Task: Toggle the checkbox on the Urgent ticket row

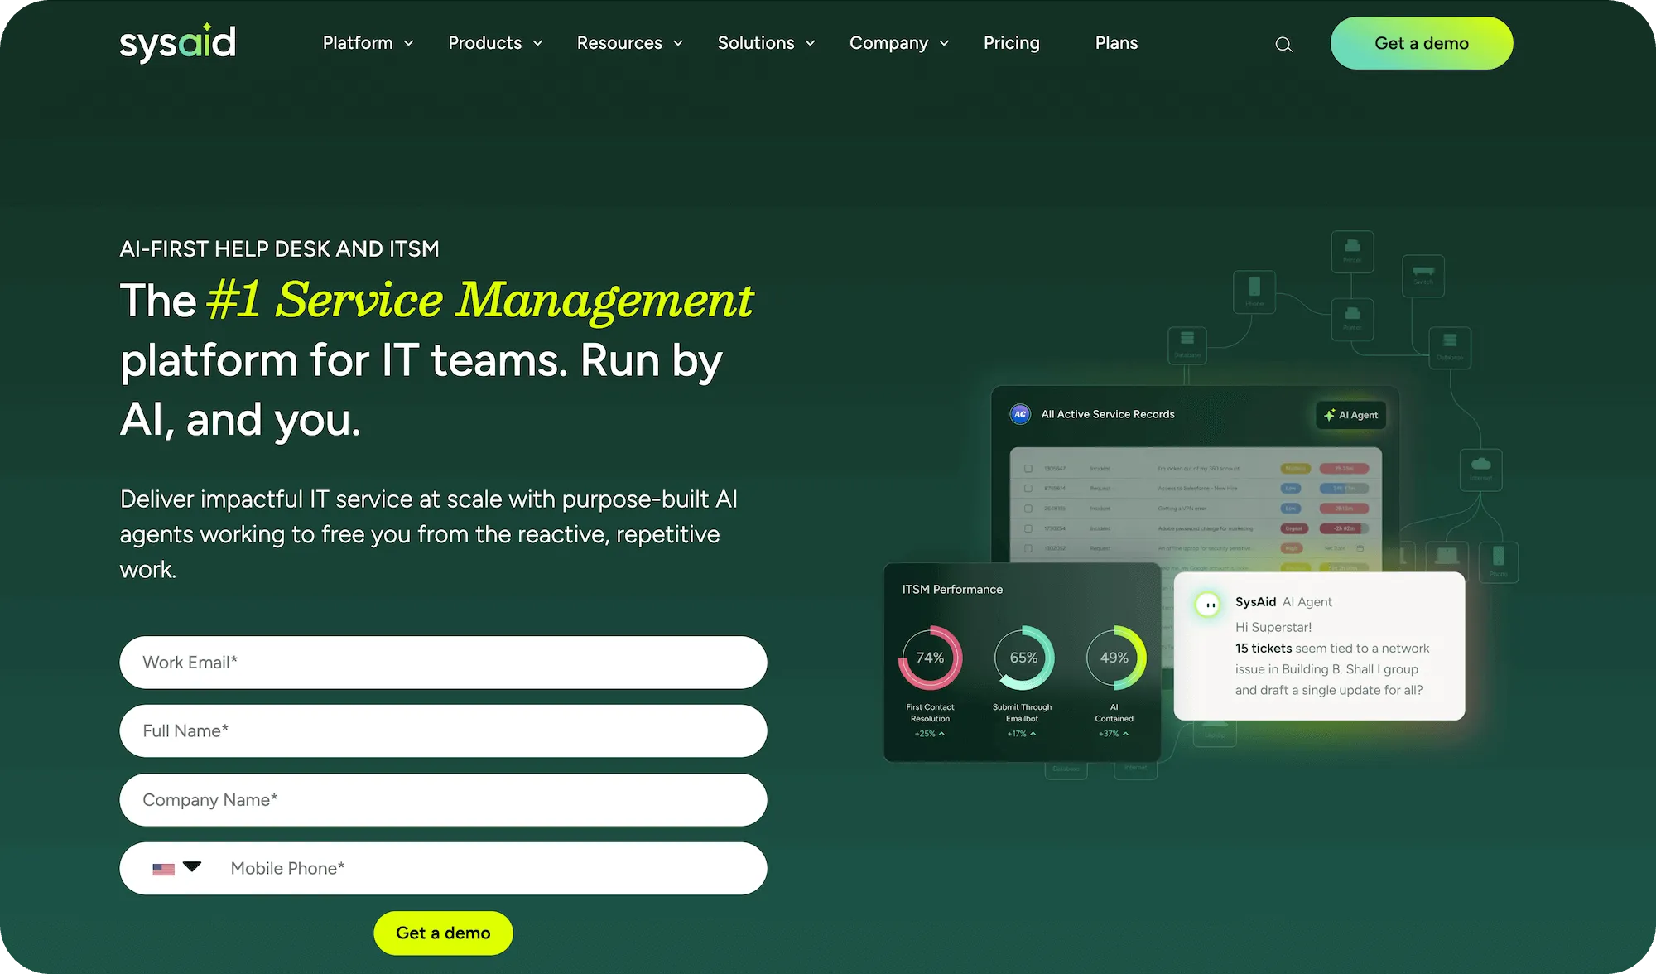Action: coord(1028,528)
